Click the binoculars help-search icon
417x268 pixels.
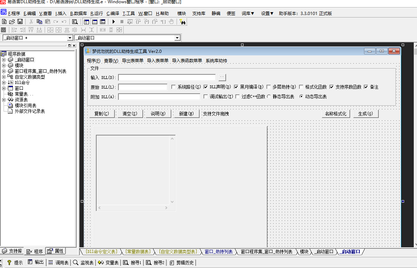point(182,22)
